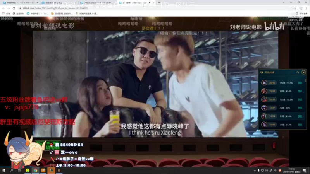Image resolution: width=310 pixels, height=174 pixels.
Task: Close the active bilibili video tab
Action: [153, 3]
